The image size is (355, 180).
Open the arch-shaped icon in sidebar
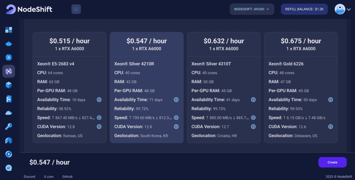[9, 141]
